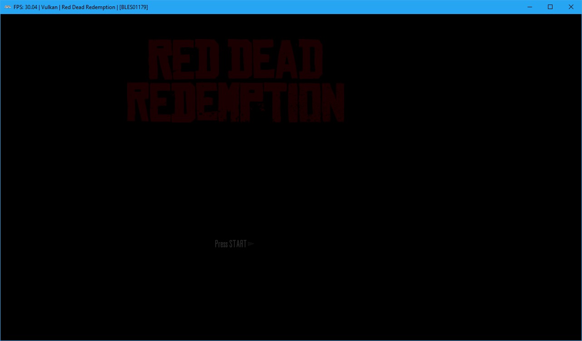Viewport: 582px width, 341px height.
Task: Click the black area left of Press START
Action: tap(113, 244)
